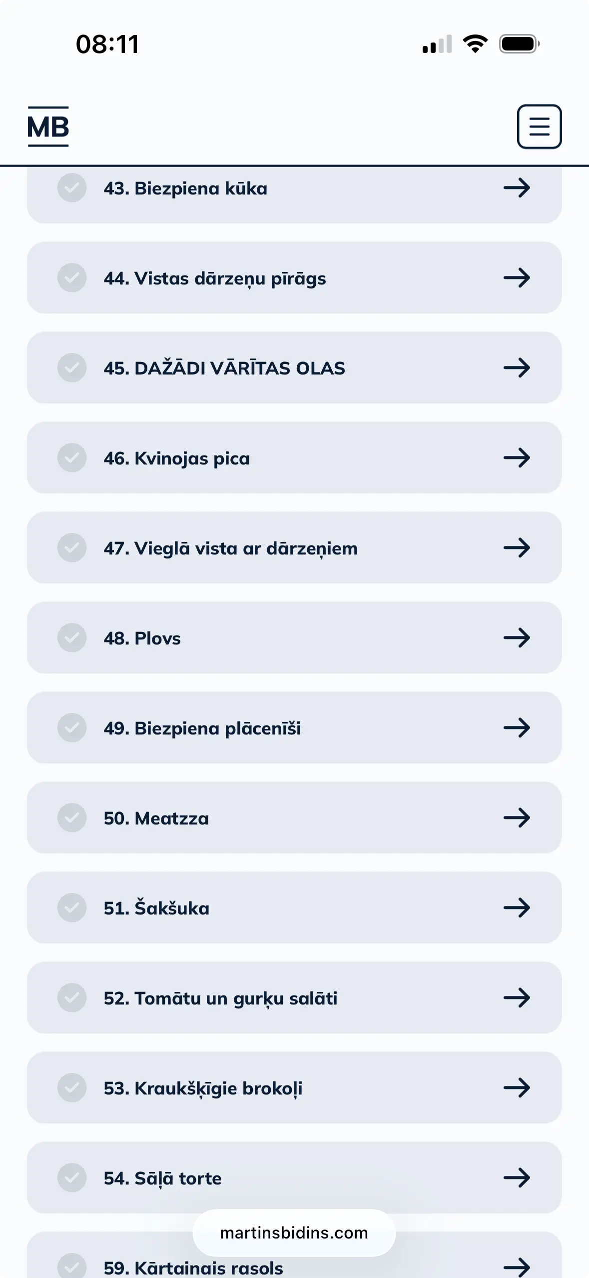Open recipe 46. Kvinojas pica
589x1278 pixels.
[177, 458]
